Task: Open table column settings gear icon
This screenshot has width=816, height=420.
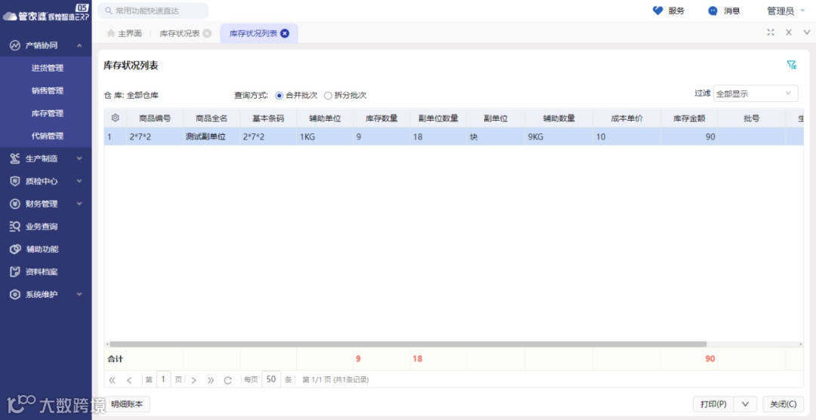Action: tap(115, 118)
